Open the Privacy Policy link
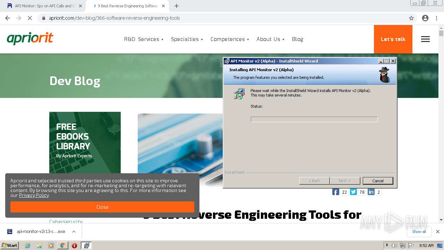Viewport: 444px width, 250px height. point(34,195)
